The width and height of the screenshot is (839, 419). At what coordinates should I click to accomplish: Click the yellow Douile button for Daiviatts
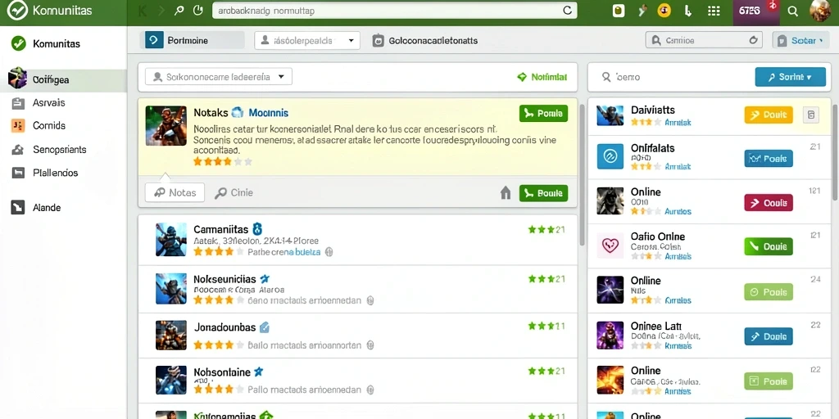tap(769, 115)
